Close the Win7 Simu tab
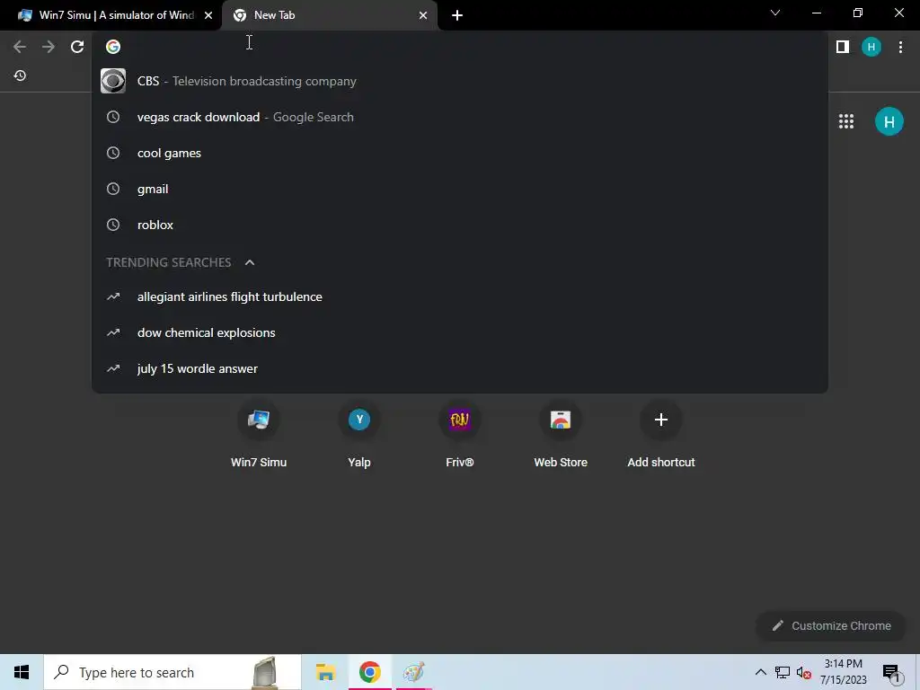 click(x=208, y=15)
